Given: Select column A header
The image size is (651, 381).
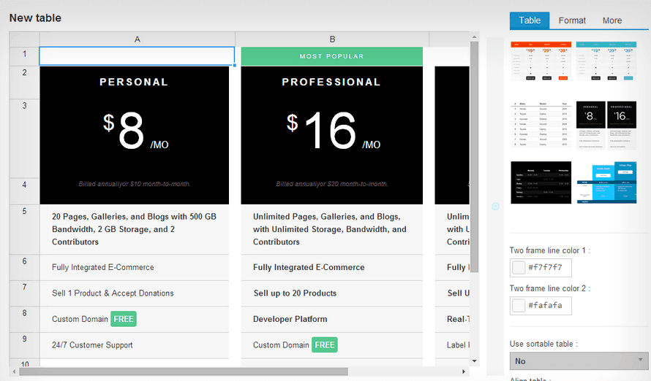Looking at the screenshot, I should tap(137, 39).
